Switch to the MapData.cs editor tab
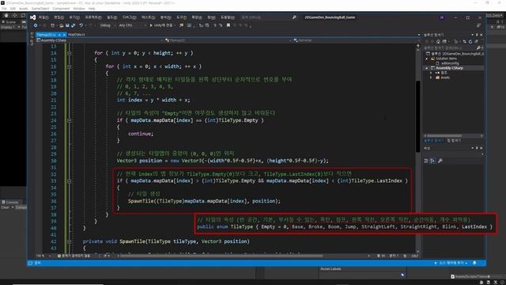This screenshot has height=285, width=506. [77, 34]
